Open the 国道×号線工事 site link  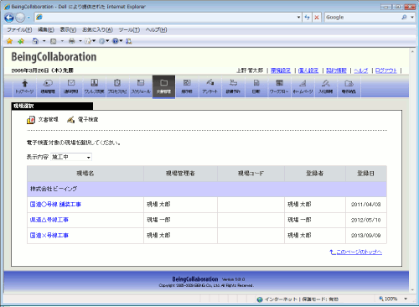[49, 236]
